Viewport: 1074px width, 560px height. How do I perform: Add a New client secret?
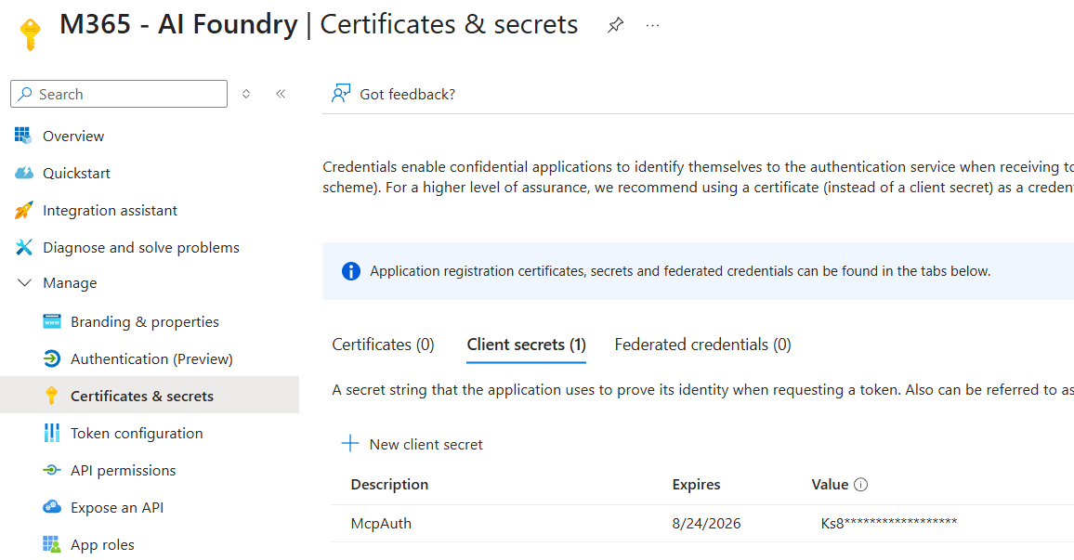(x=413, y=444)
